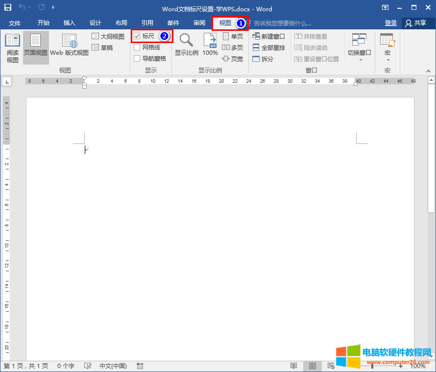Switch to the Insert (插入) tab

(x=70, y=23)
